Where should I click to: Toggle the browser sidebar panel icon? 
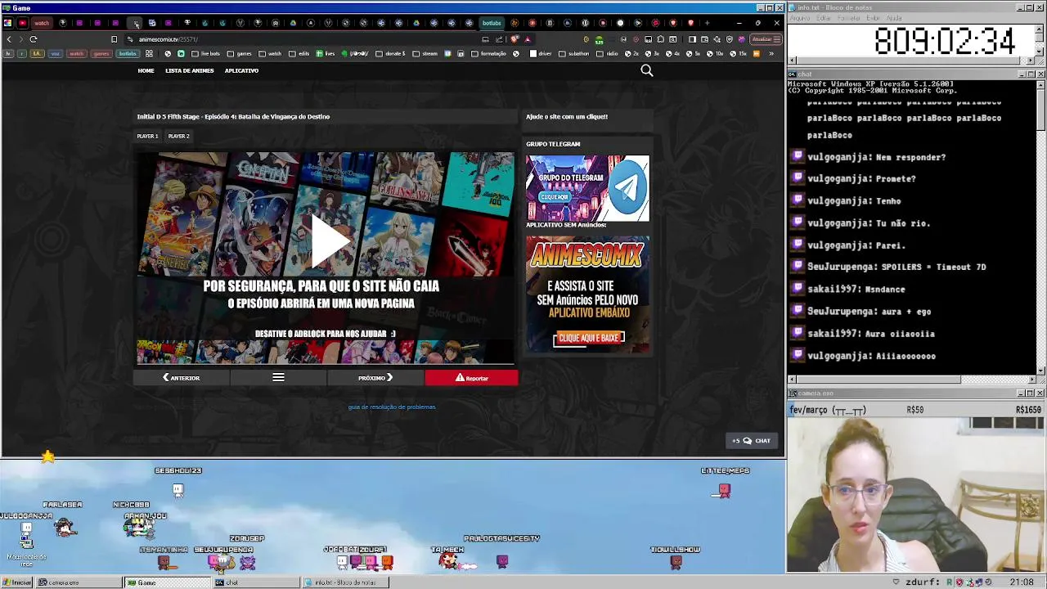pyautogui.click(x=693, y=39)
